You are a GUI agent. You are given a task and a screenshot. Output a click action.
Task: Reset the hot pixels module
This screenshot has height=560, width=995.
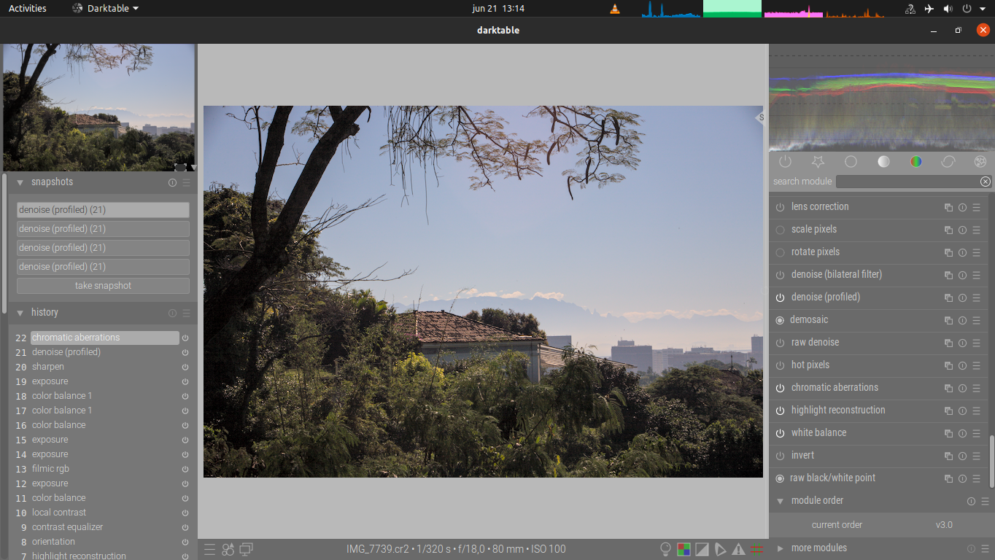pyautogui.click(x=962, y=365)
